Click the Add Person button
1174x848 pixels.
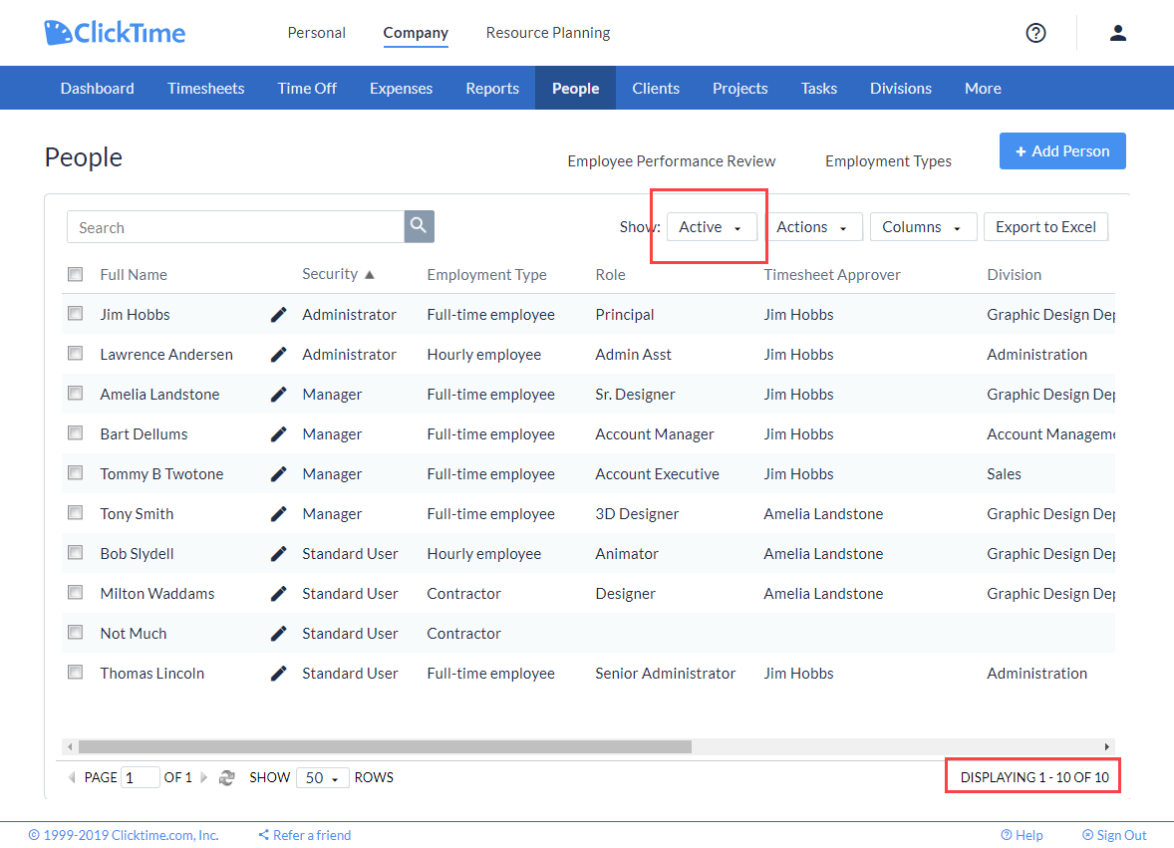[1062, 150]
